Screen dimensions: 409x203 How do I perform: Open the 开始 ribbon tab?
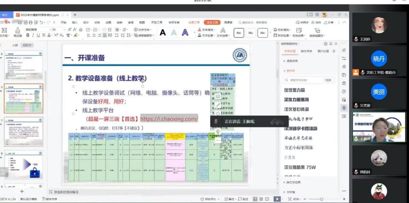point(64,23)
